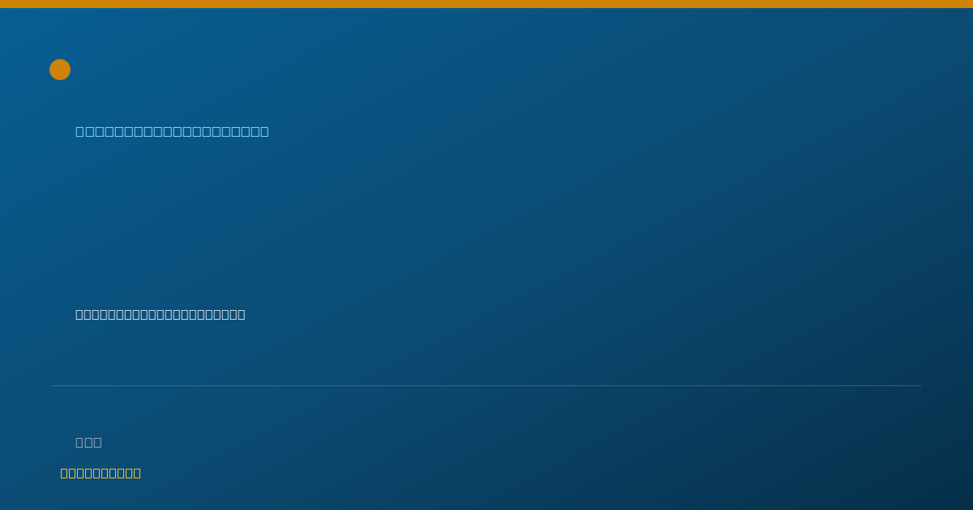Click the thin horizontal divider line

pos(486,385)
